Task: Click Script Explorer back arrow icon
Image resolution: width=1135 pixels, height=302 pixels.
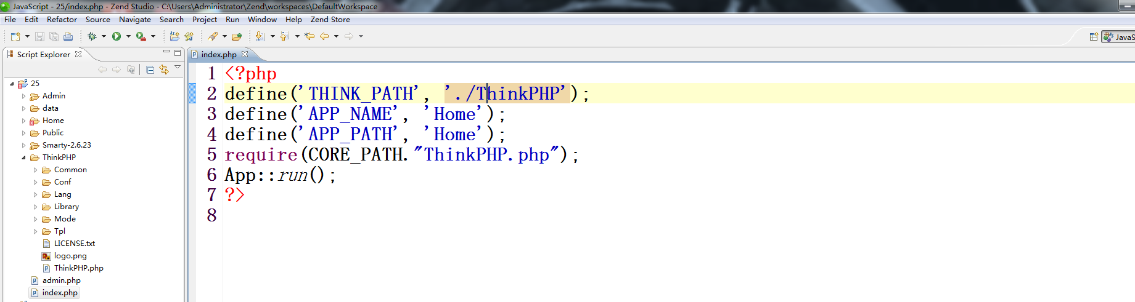Action: coord(102,70)
